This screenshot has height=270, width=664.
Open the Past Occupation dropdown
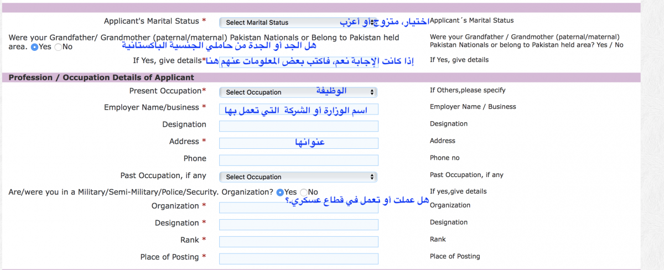point(298,177)
